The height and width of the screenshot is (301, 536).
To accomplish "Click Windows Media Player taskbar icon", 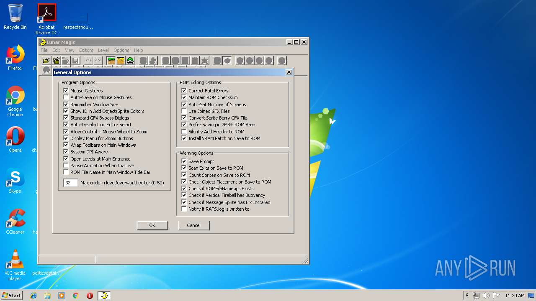I will click(x=62, y=296).
